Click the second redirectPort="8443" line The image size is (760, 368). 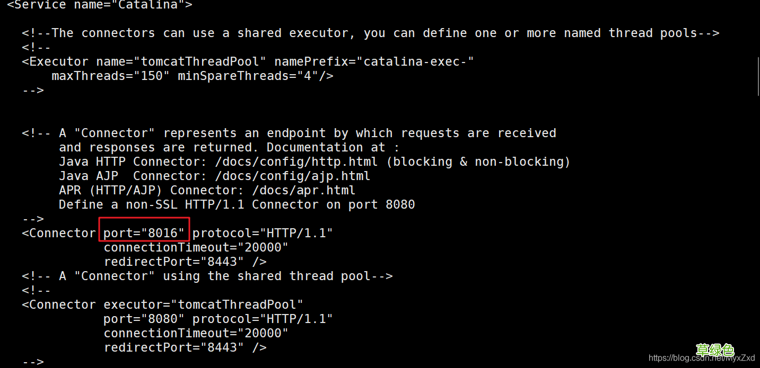(185, 347)
